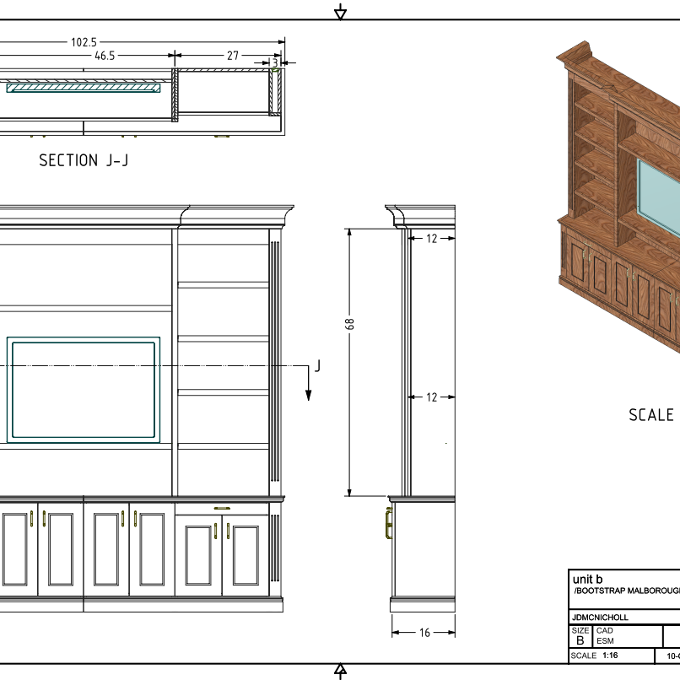Click the J section arrow marker
The image size is (680, 680).
click(x=312, y=380)
